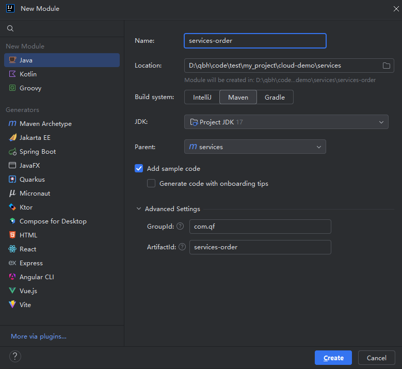Viewport: 402px width, 369px height.
Task: Select the Maven Archetype generator
Action: (x=62, y=123)
